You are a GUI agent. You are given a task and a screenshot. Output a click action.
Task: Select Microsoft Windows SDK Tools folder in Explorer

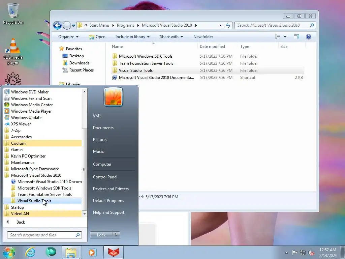click(x=208, y=56)
